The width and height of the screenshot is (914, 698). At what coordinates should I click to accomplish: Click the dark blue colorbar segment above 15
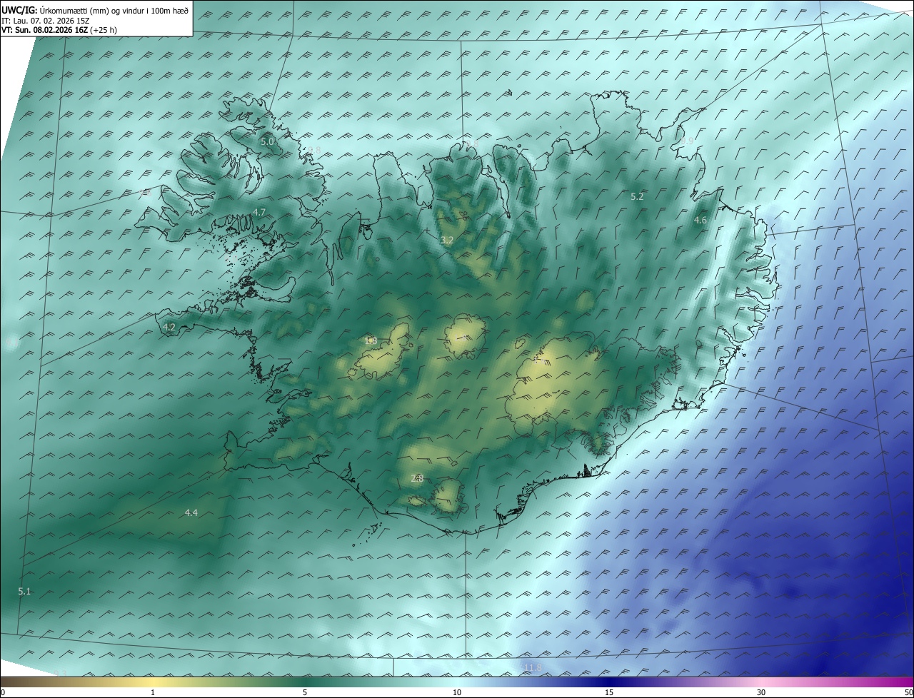609,682
